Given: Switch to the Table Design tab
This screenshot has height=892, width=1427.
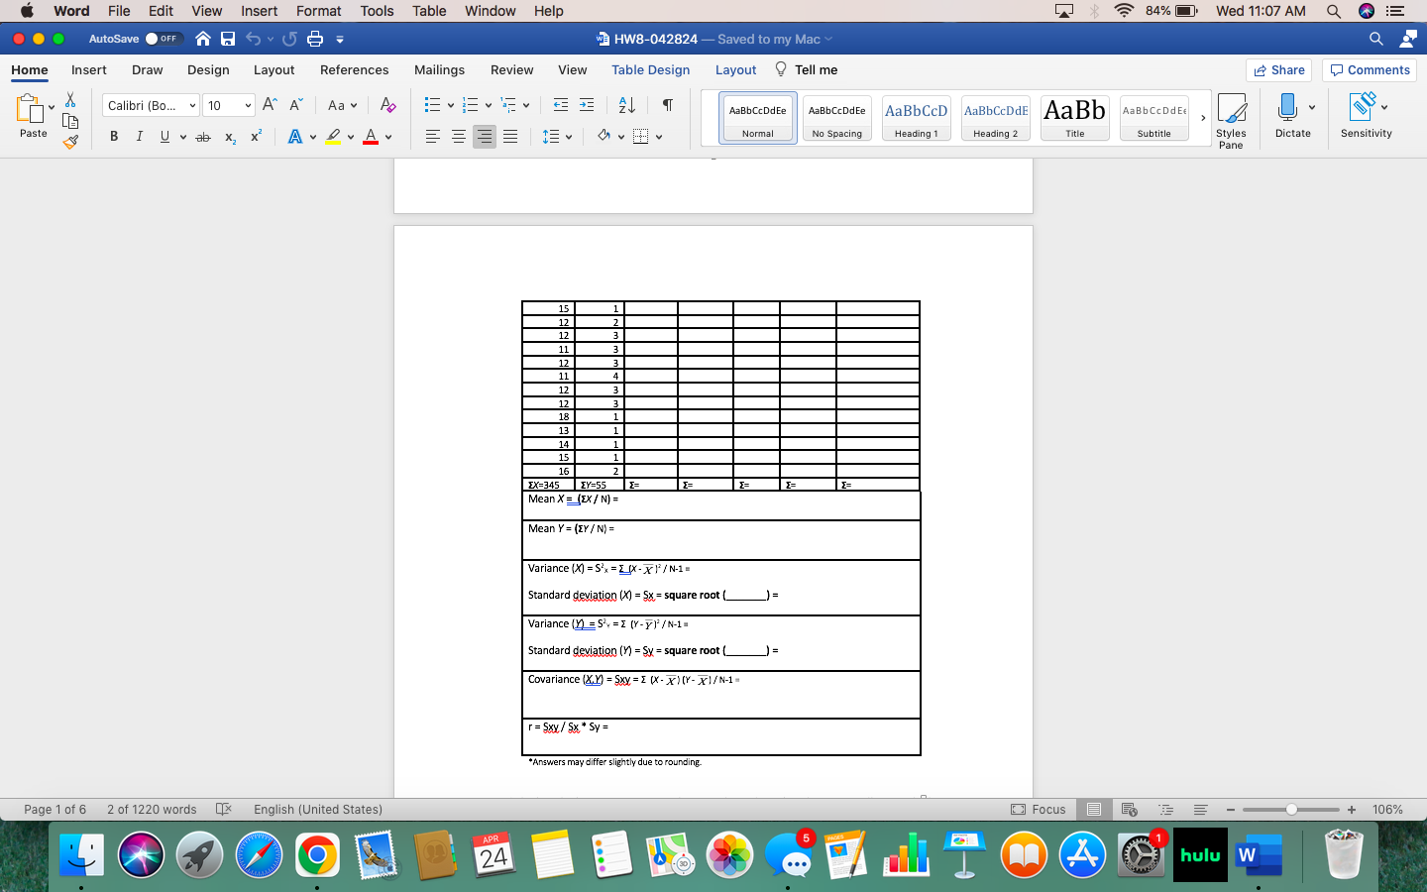Looking at the screenshot, I should click(650, 69).
